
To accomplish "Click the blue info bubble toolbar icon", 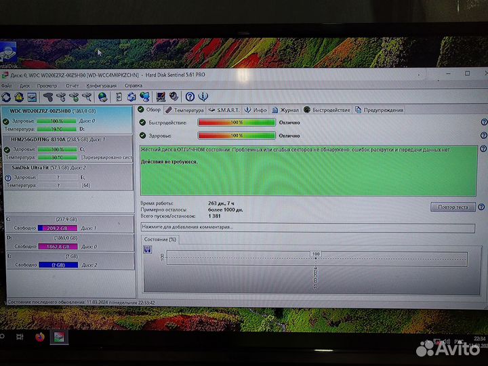I will (x=203, y=96).
